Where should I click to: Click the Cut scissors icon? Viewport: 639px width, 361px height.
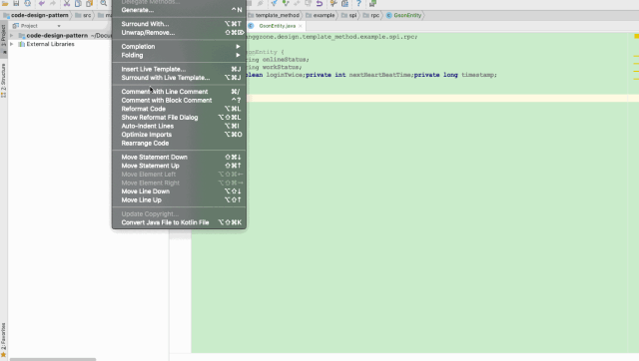pos(67,3)
